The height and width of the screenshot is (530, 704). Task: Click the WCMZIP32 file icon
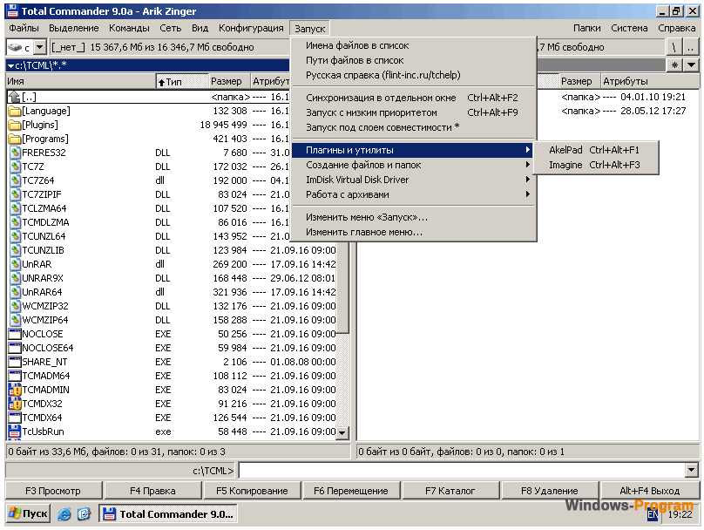click(x=16, y=306)
